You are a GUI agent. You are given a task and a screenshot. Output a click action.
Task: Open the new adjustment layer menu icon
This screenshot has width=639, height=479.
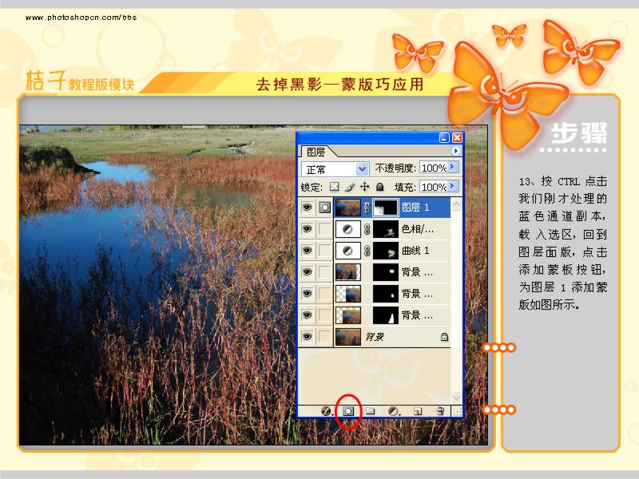point(393,411)
